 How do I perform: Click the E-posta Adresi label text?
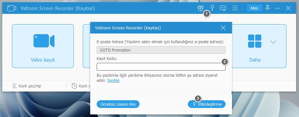[160, 42]
